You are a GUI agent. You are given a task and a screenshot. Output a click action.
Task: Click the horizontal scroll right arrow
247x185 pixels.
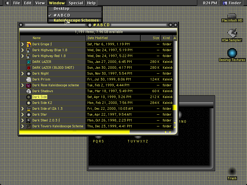pyautogui.click(x=170, y=132)
